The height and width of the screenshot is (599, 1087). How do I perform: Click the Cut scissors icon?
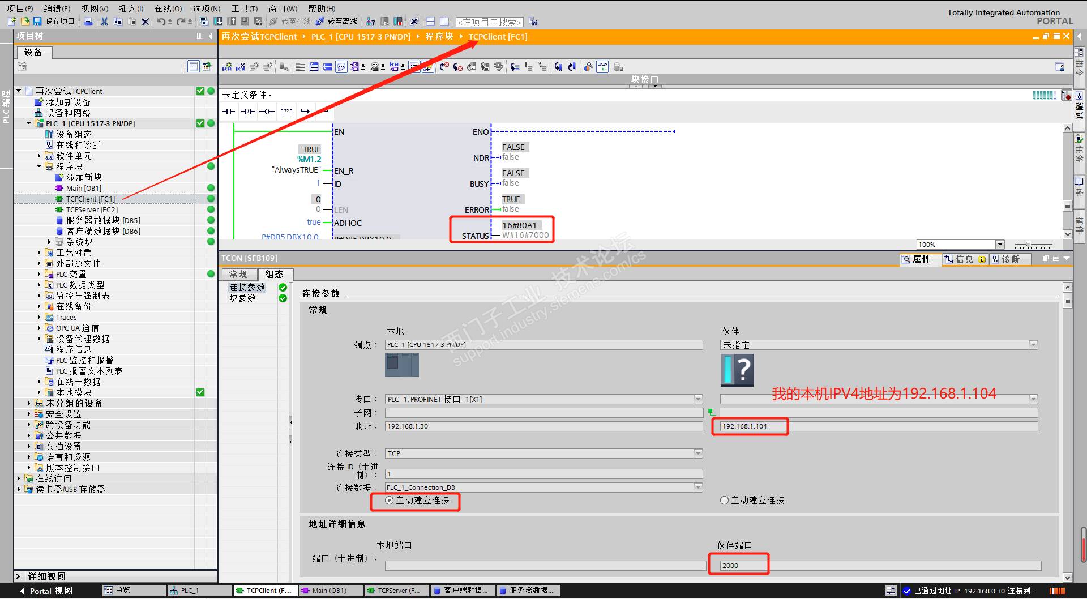tap(104, 21)
